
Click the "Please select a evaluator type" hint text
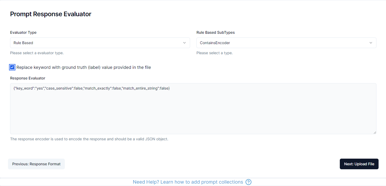37,53
